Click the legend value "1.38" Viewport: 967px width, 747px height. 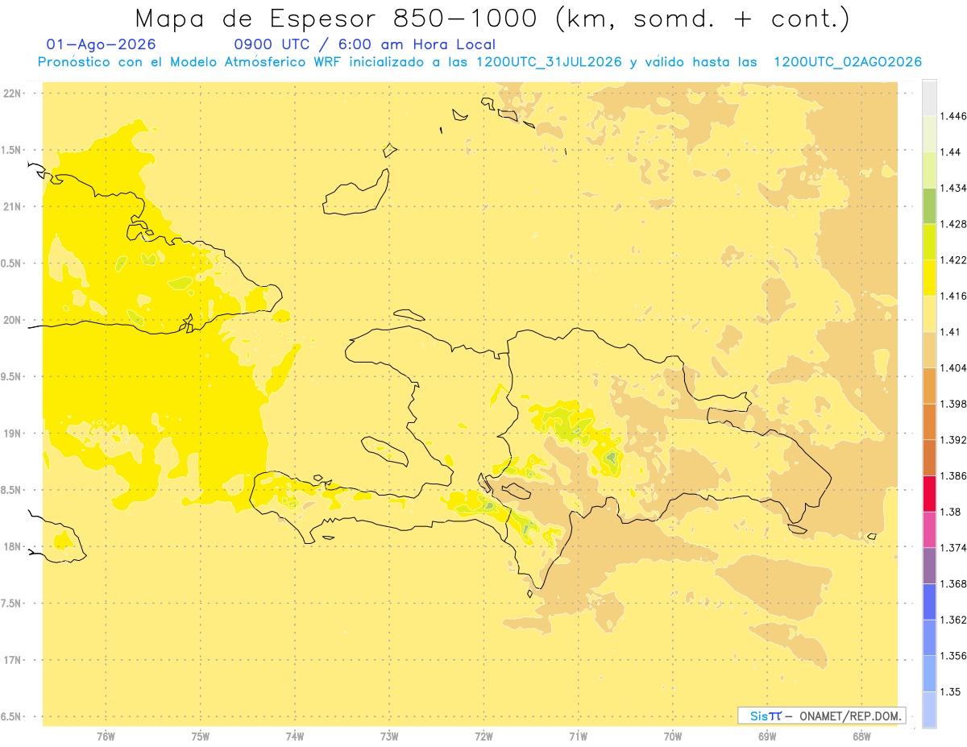point(950,512)
